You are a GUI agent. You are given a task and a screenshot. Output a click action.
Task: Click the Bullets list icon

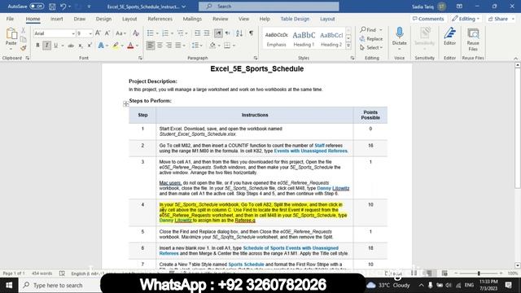(150, 33)
